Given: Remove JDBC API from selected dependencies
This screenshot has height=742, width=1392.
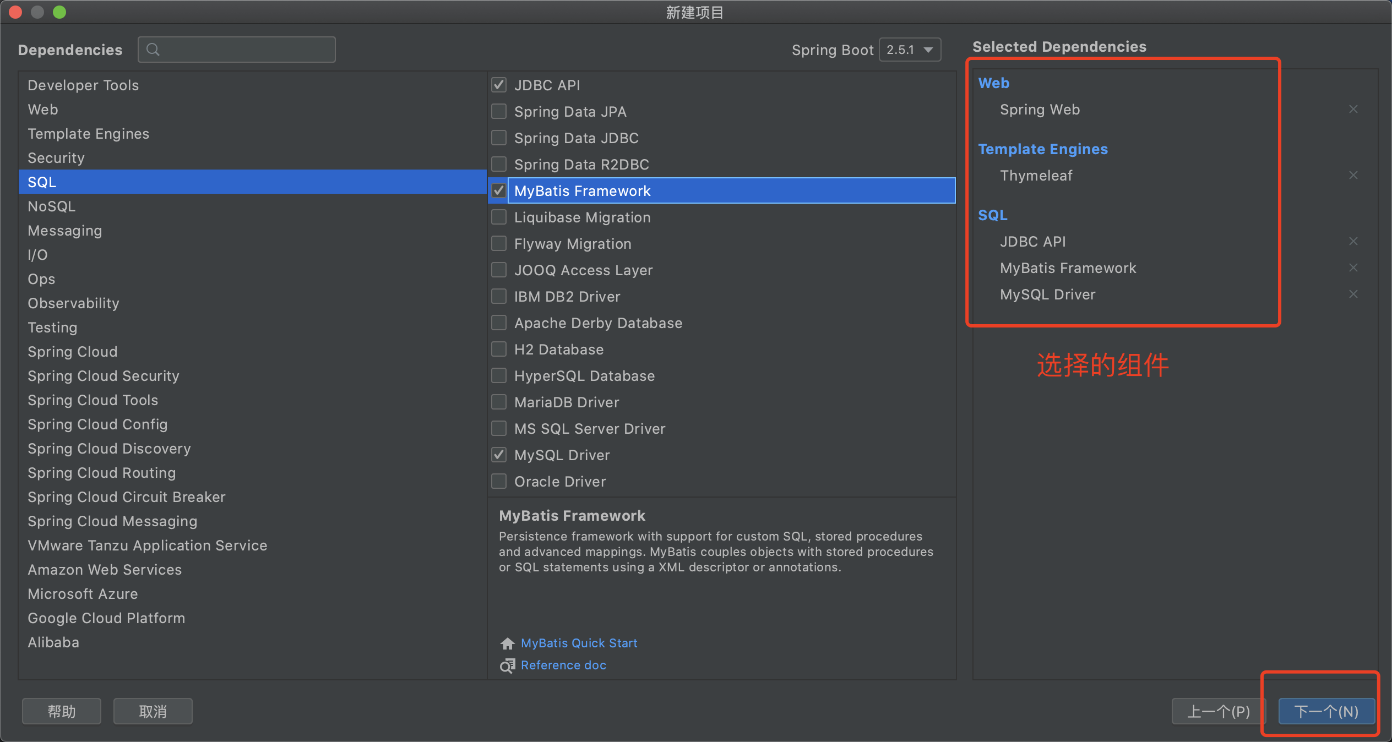Looking at the screenshot, I should point(1353,241).
